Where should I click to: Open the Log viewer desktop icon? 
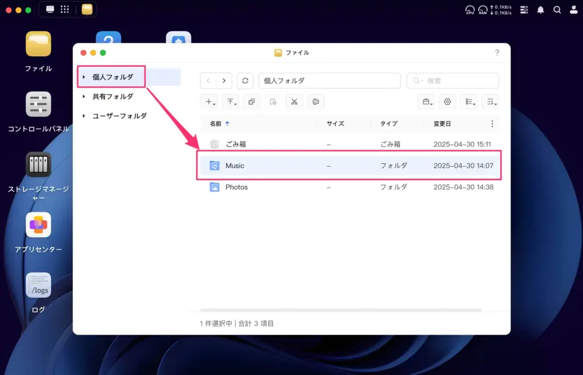pyautogui.click(x=38, y=286)
